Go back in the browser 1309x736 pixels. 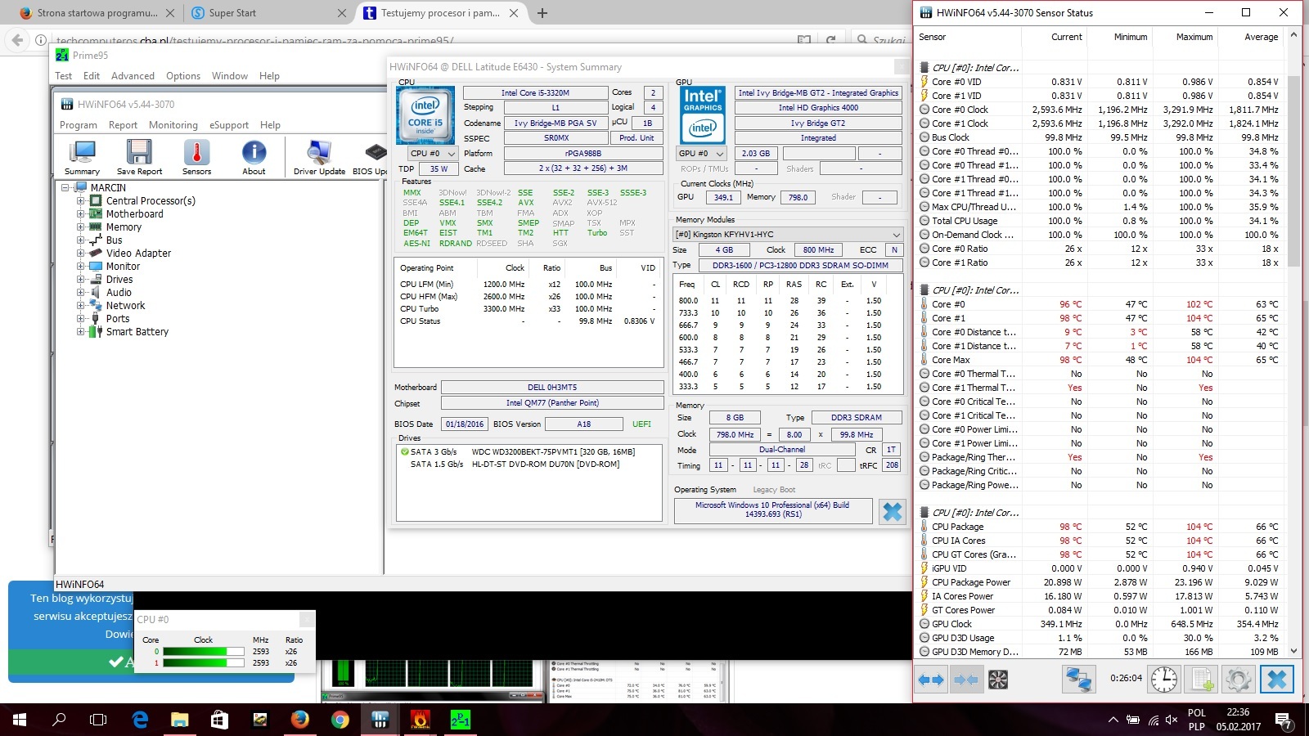(x=17, y=39)
